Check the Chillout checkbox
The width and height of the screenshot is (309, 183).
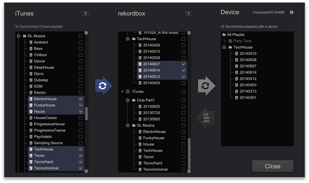(x=81, y=55)
